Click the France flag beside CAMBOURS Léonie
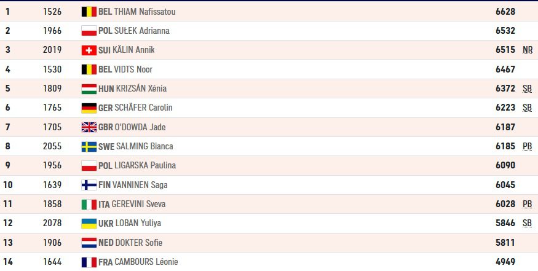This screenshot has width=538, height=271. pos(89,262)
